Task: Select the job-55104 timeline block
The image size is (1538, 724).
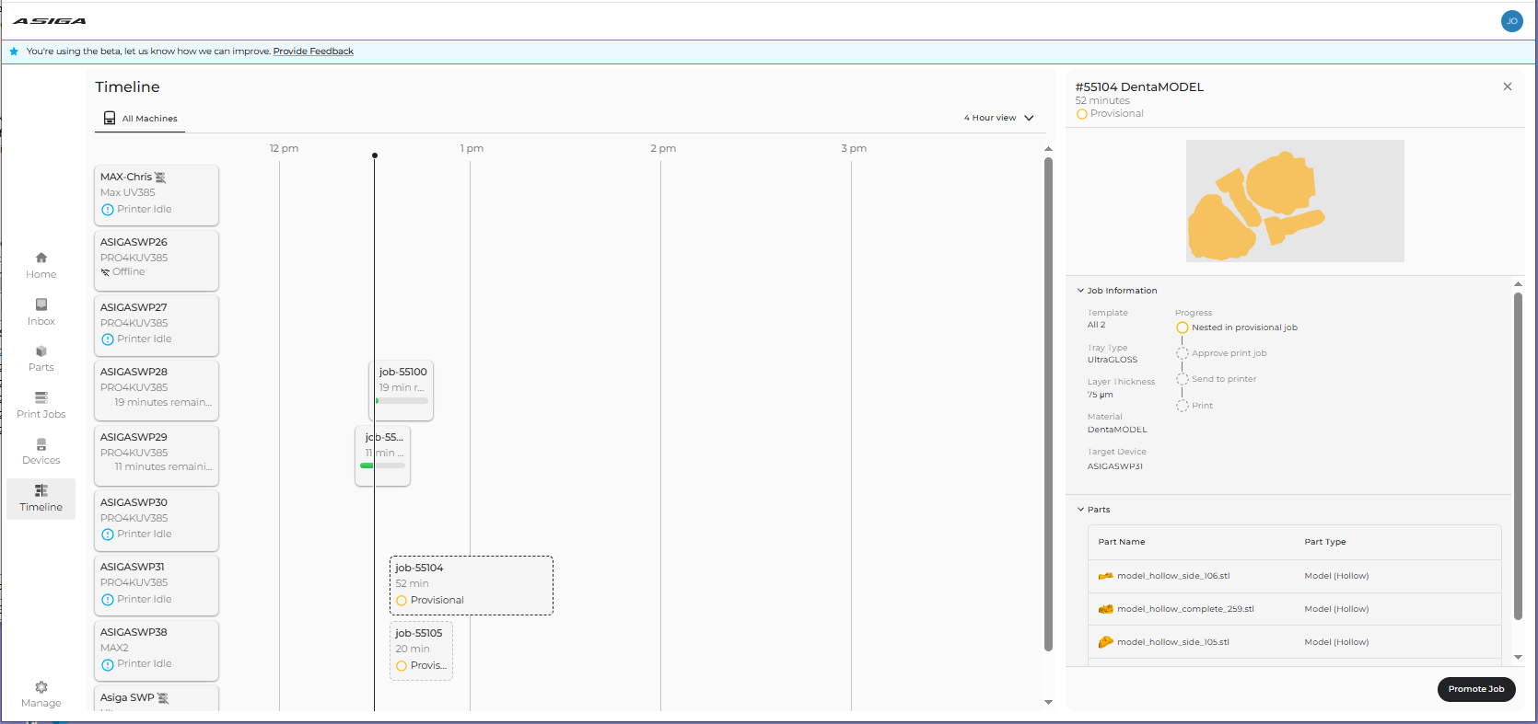Action: 472,585
